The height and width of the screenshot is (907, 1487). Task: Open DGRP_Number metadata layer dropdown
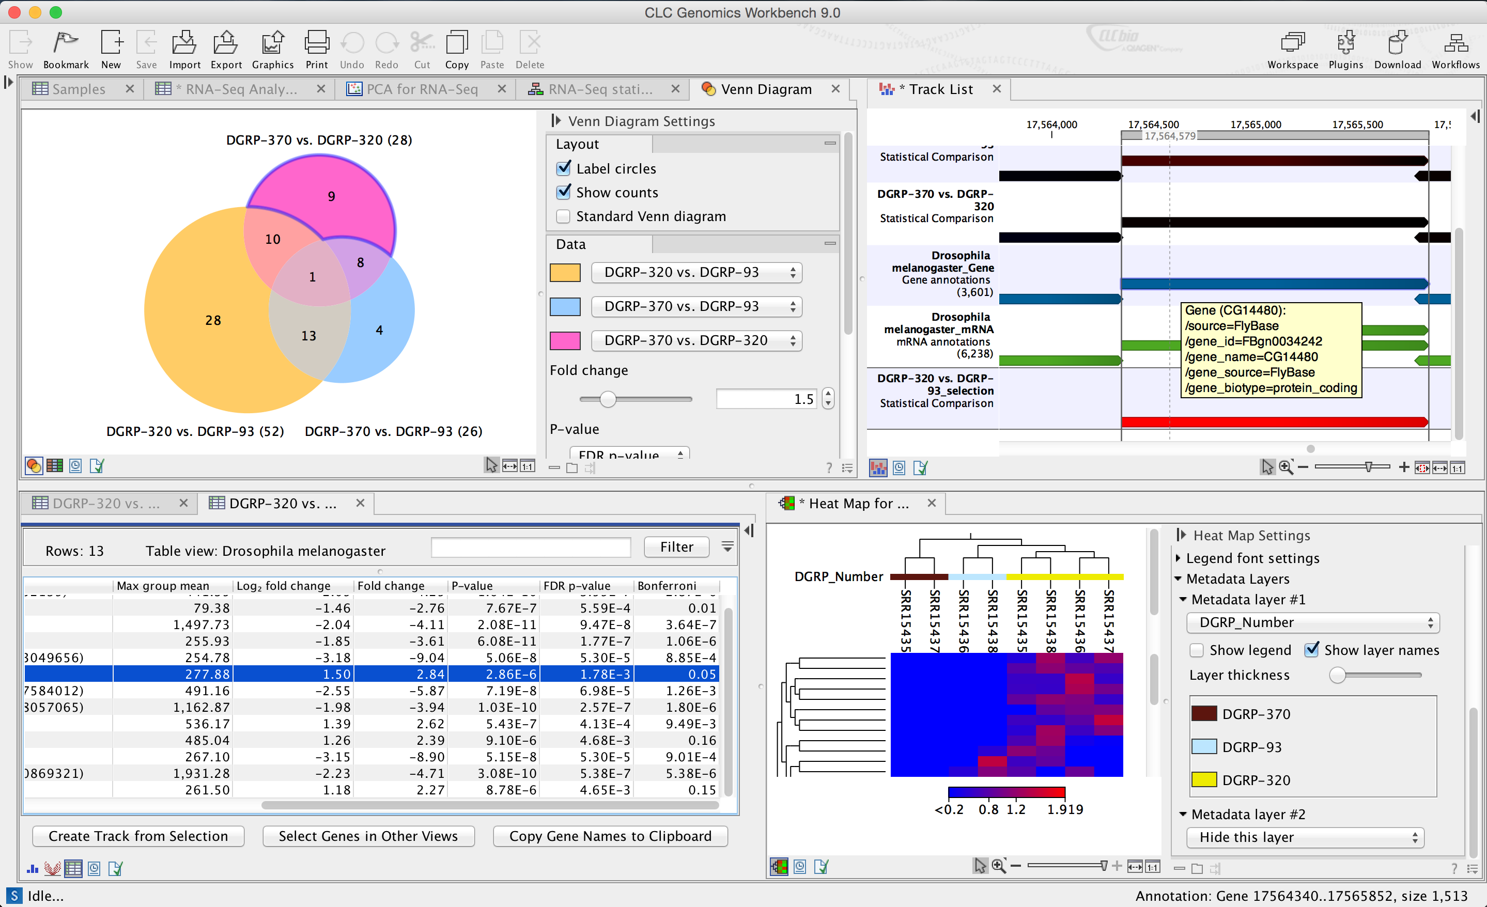[1312, 622]
